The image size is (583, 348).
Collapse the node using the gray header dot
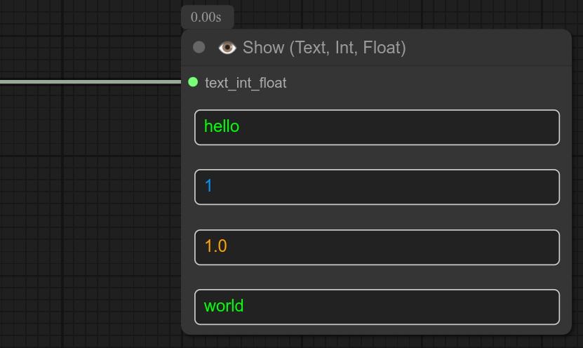[199, 48]
